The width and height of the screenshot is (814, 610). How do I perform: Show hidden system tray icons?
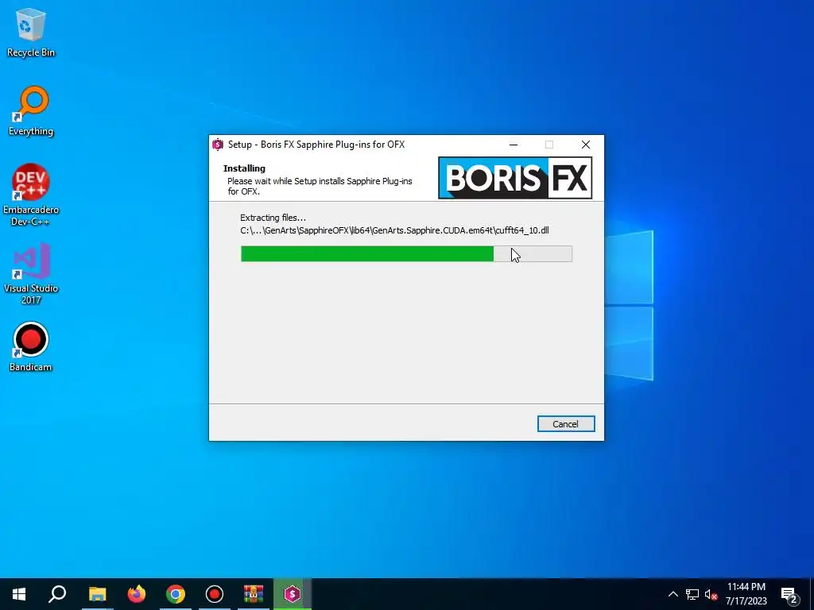coord(673,594)
